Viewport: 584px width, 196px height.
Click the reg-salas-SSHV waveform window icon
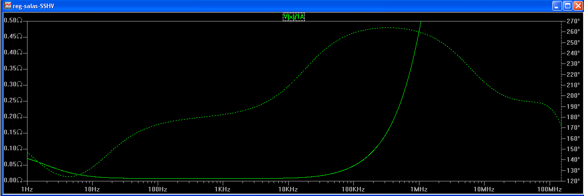tap(7, 6)
